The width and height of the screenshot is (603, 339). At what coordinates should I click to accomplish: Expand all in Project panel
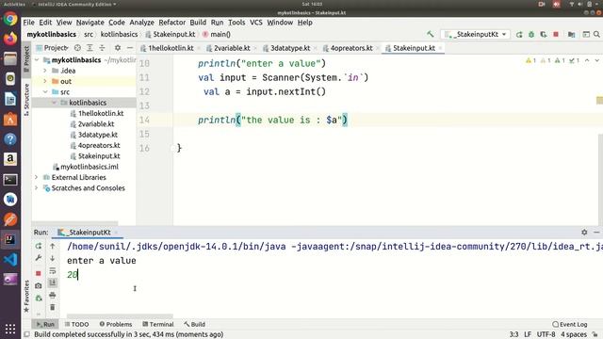90,48
